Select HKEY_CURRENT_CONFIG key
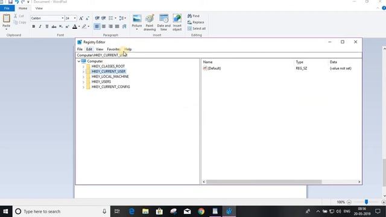 (x=110, y=87)
